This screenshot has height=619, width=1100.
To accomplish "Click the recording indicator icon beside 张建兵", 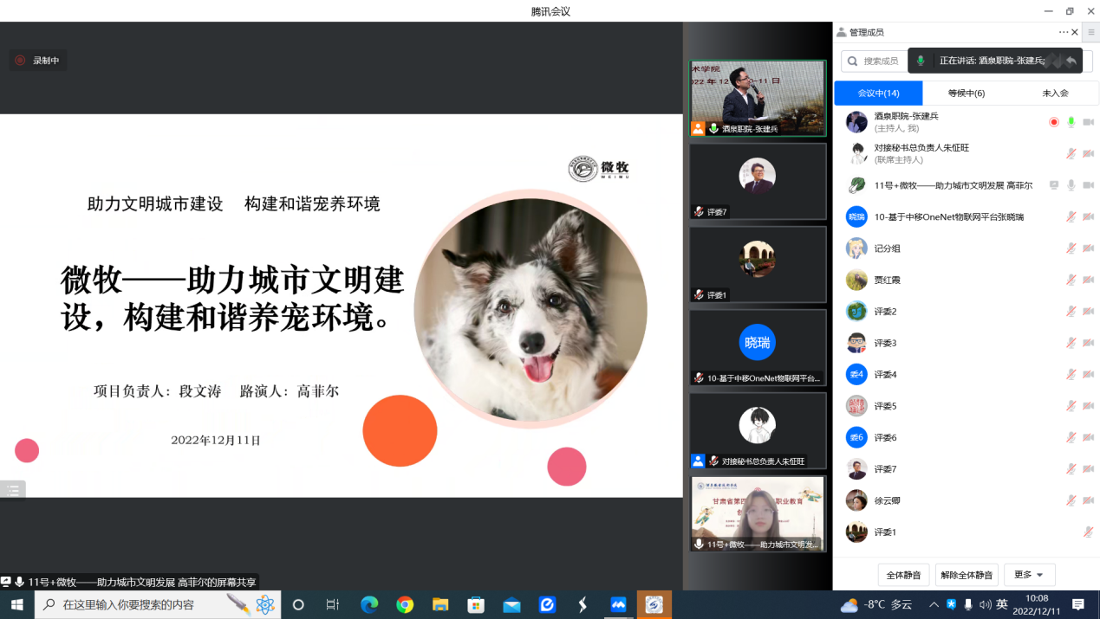I will tap(1054, 122).
